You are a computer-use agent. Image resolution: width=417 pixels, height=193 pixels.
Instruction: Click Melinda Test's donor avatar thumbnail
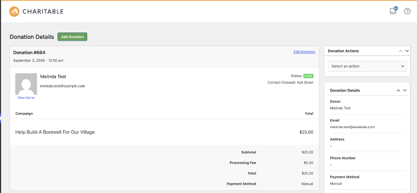point(26,84)
